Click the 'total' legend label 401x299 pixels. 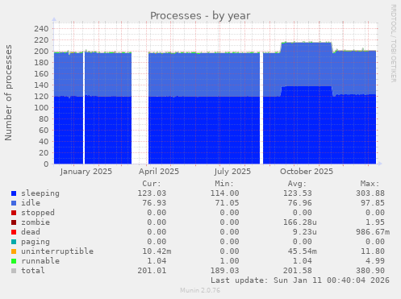[33, 271]
